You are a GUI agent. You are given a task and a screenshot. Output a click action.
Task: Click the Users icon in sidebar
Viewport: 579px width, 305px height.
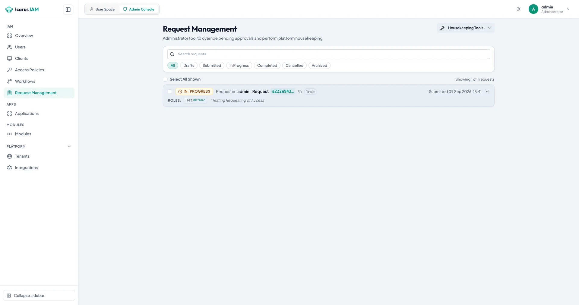10,47
